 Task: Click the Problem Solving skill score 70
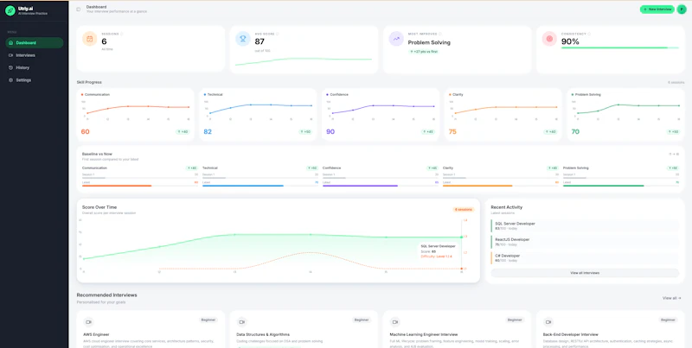[x=575, y=132]
